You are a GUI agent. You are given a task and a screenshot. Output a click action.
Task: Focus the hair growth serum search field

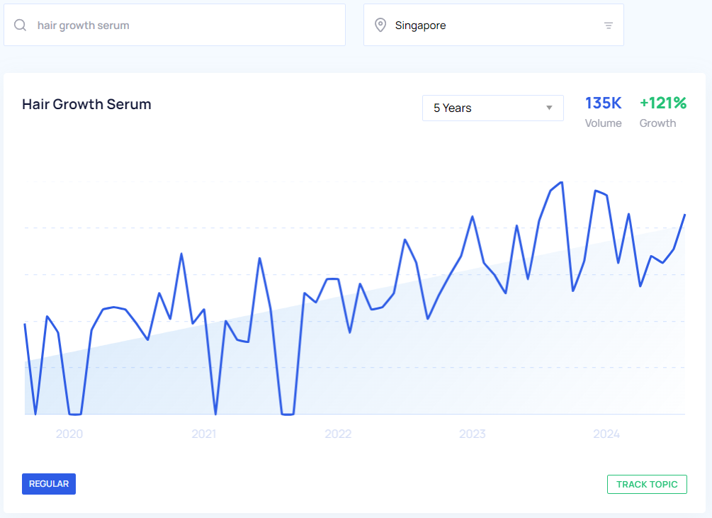(x=184, y=26)
